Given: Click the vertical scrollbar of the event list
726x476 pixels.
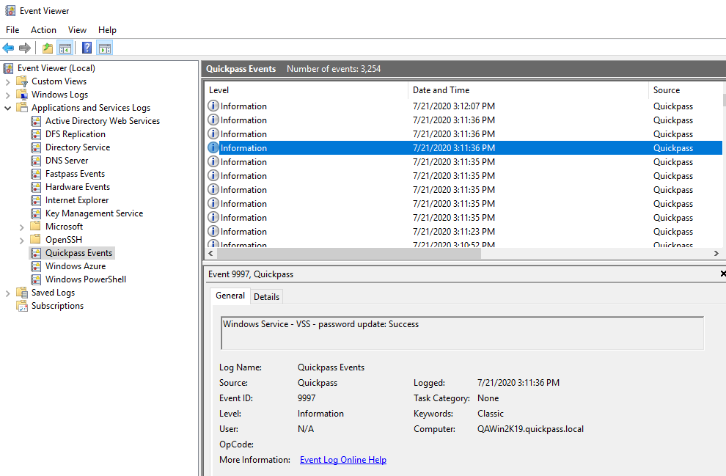Looking at the screenshot, I should click(x=724, y=99).
